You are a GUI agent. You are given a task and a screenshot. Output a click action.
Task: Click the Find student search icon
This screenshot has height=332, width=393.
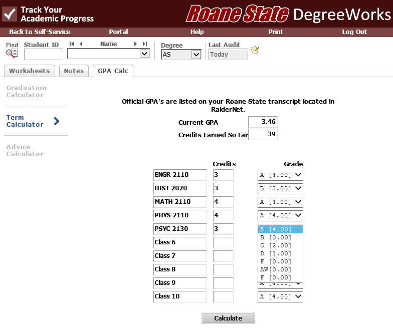coord(12,53)
